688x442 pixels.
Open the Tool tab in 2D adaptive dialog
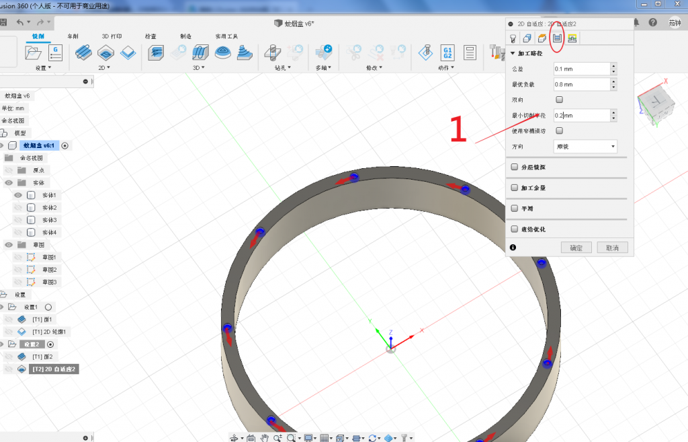pyautogui.click(x=513, y=38)
